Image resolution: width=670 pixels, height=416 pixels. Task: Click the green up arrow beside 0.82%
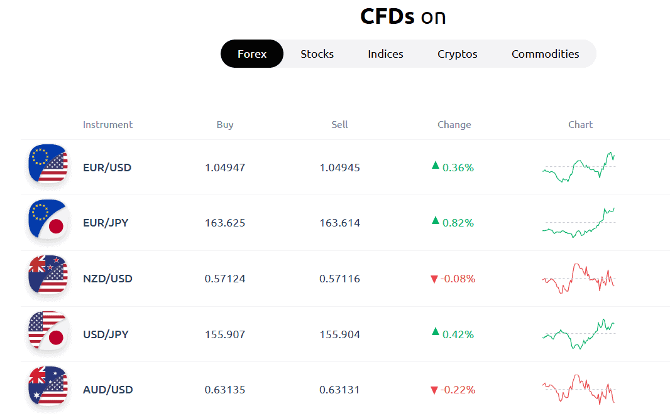(x=436, y=221)
